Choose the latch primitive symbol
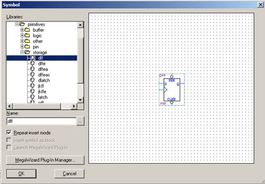This screenshot has width=265, height=184. pyautogui.click(x=42, y=97)
